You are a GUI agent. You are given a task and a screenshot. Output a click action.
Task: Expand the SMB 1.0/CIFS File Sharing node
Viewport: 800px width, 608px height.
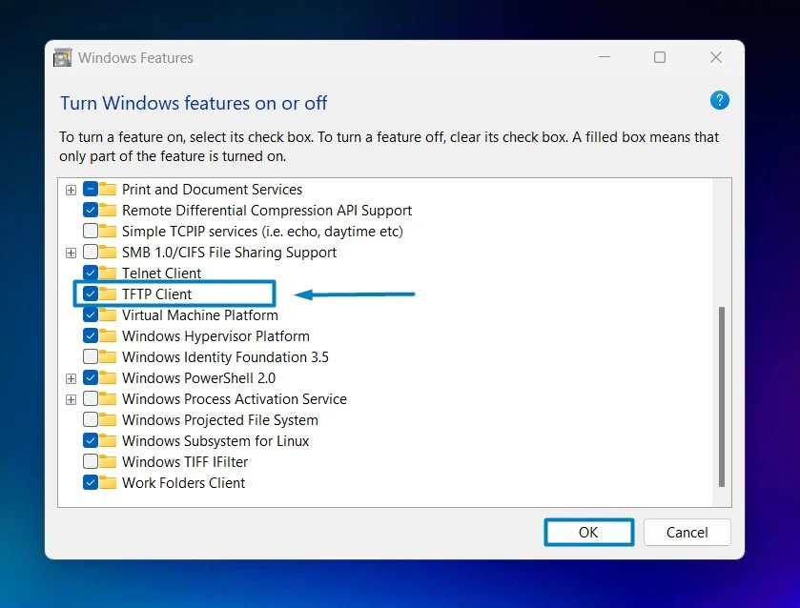tap(71, 253)
